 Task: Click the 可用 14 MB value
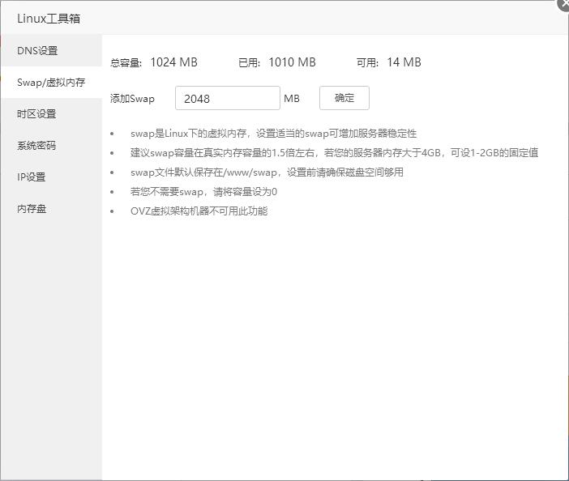[x=404, y=62]
